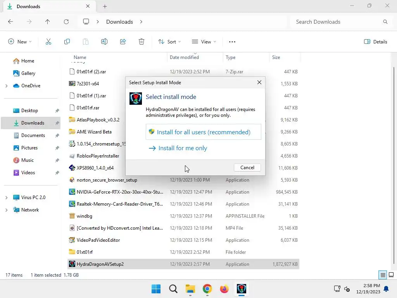Open the Windows Start button

click(156, 289)
